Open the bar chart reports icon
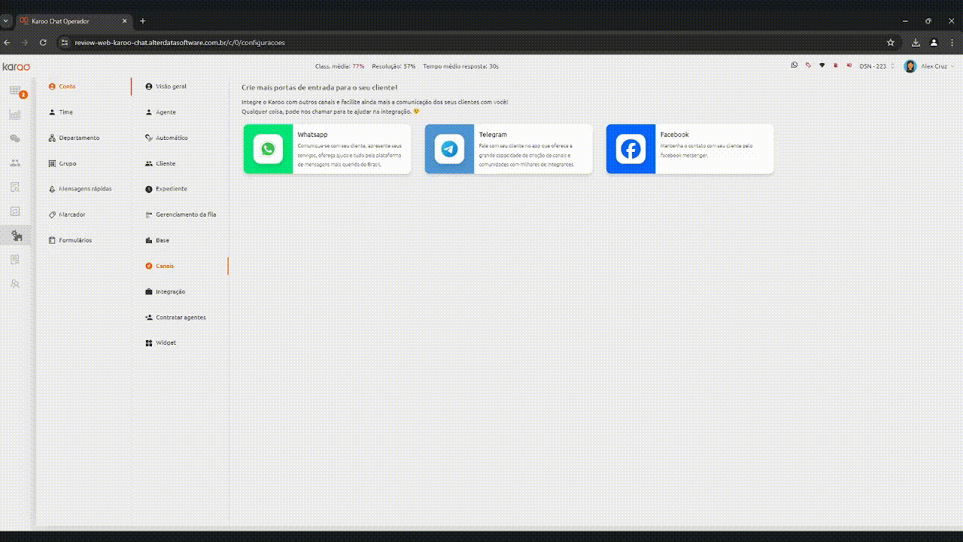 [15, 114]
